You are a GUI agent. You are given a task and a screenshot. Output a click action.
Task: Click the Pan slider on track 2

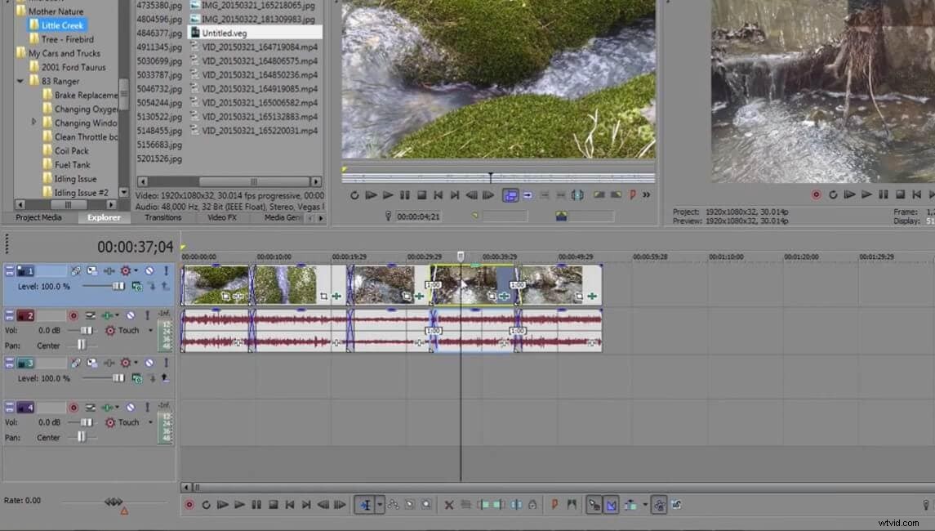point(82,344)
